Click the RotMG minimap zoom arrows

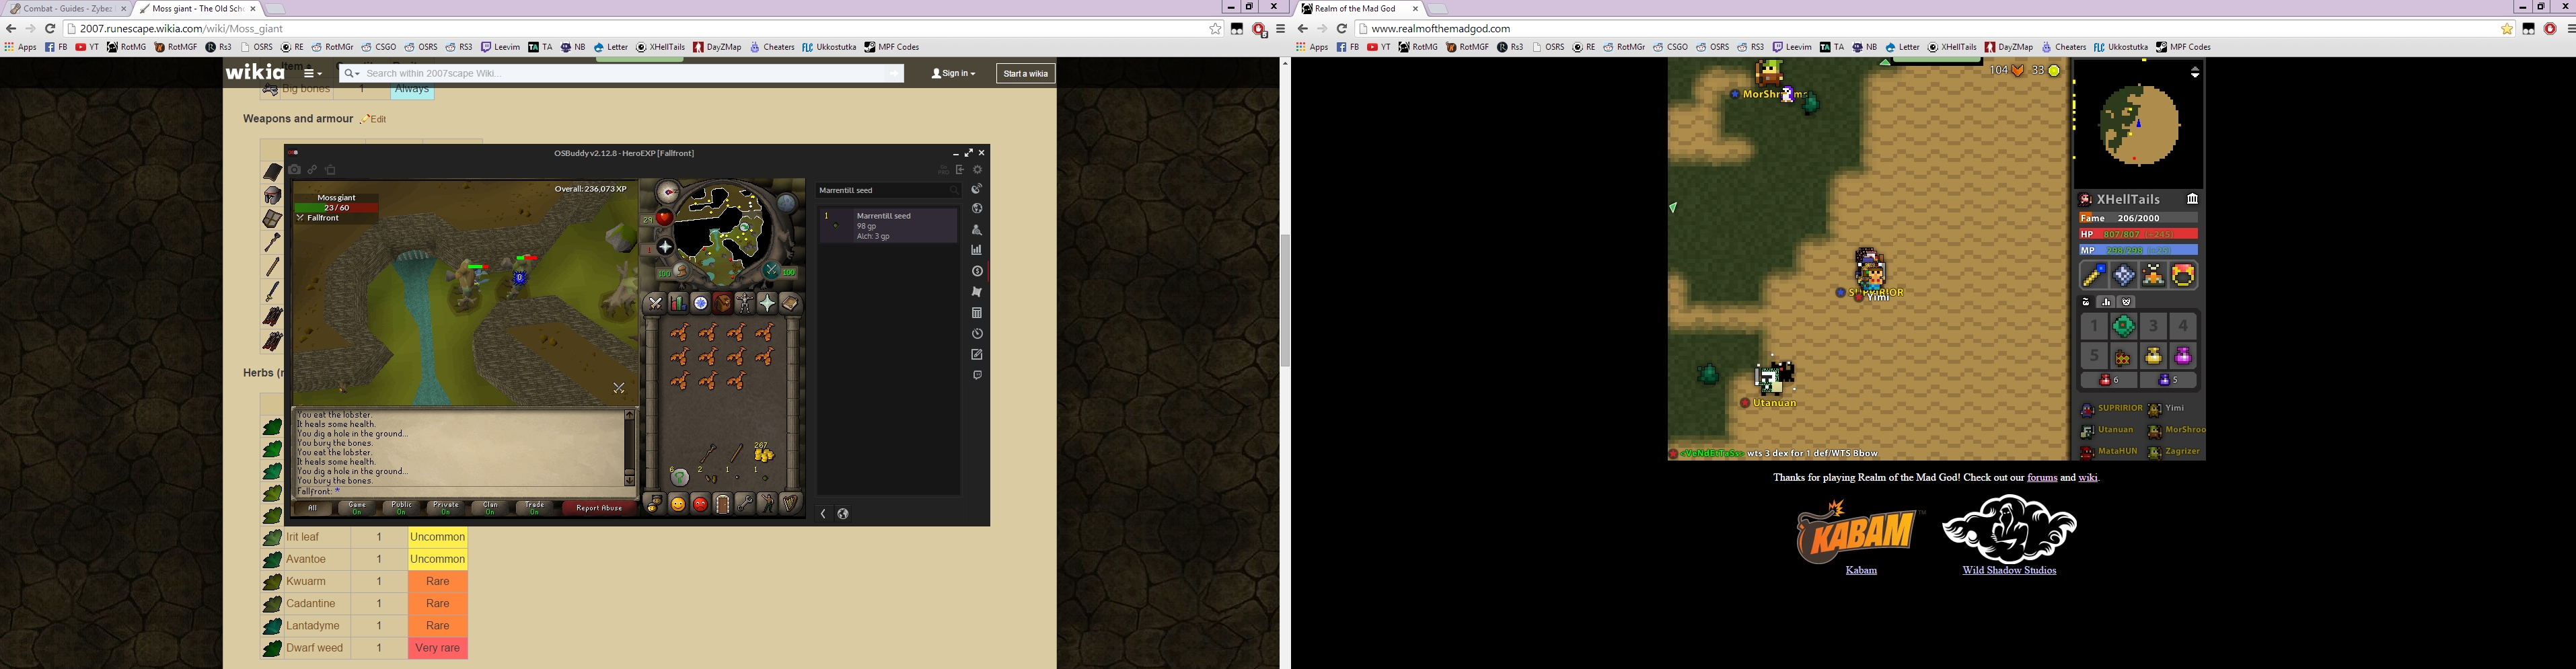tap(2195, 72)
